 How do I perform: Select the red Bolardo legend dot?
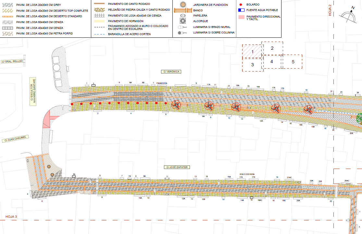point(240,5)
